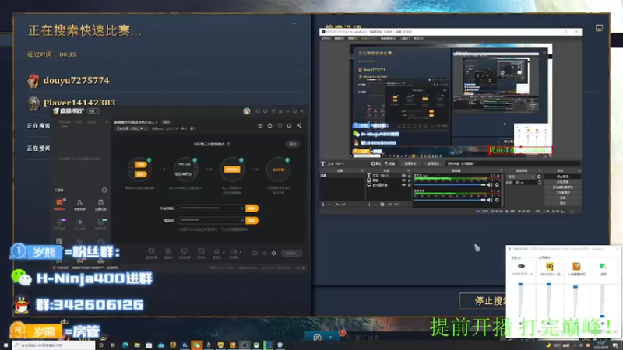
Task: Click 停止推流 in OBS controls
Action: (x=563, y=177)
